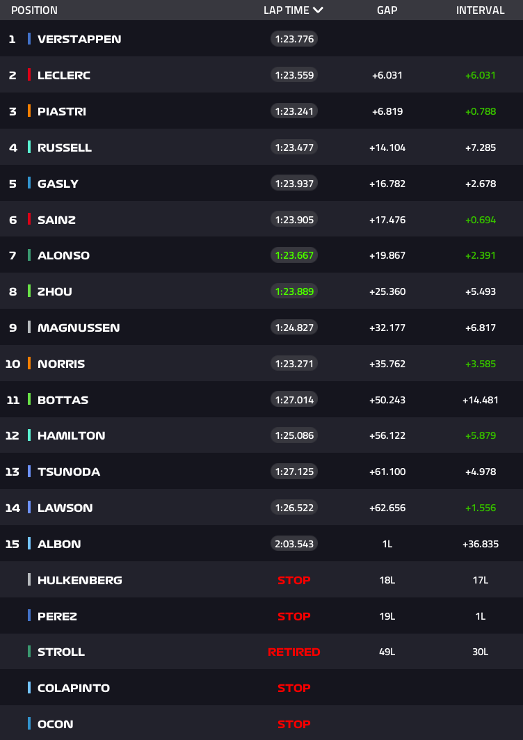Click Albon's lap time 2:03.543

(294, 543)
